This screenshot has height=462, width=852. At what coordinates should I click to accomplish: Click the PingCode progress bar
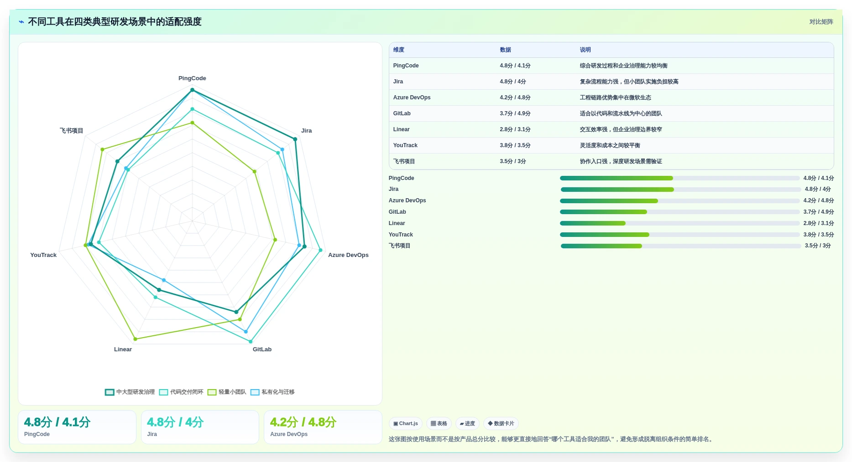[x=680, y=178]
